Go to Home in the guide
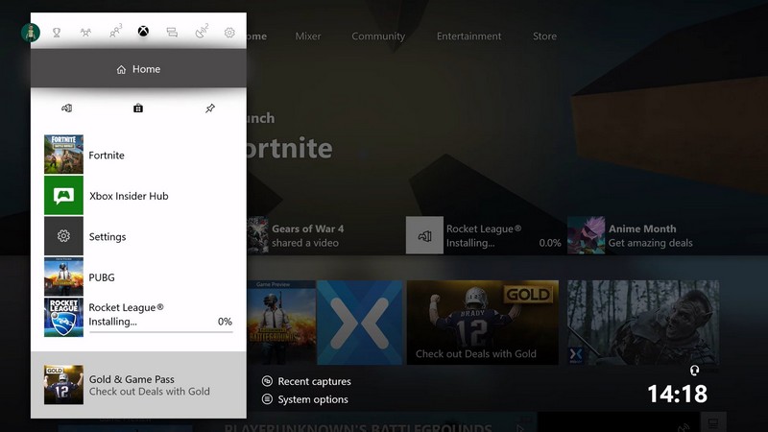This screenshot has height=432, width=768. (x=138, y=69)
